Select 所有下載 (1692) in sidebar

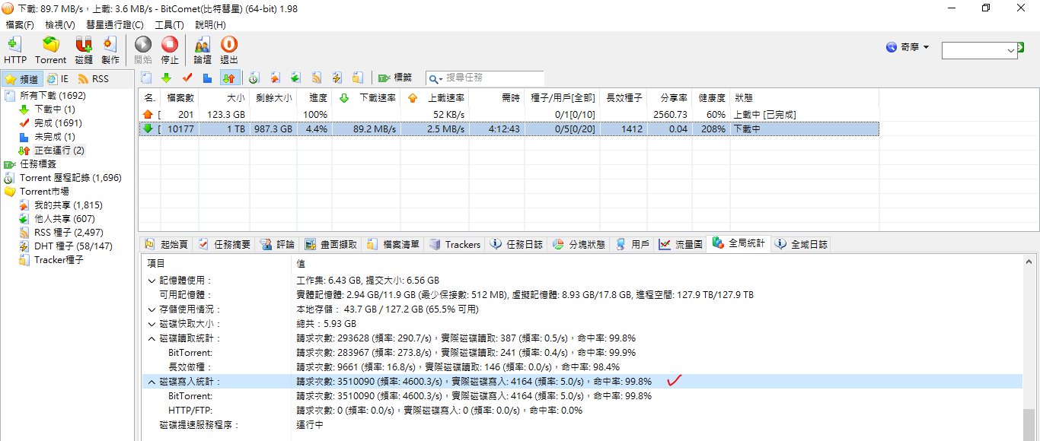click(46, 96)
